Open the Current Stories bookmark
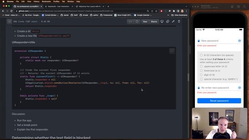Viewport: 249px width, 140px height. (x=50, y=15)
